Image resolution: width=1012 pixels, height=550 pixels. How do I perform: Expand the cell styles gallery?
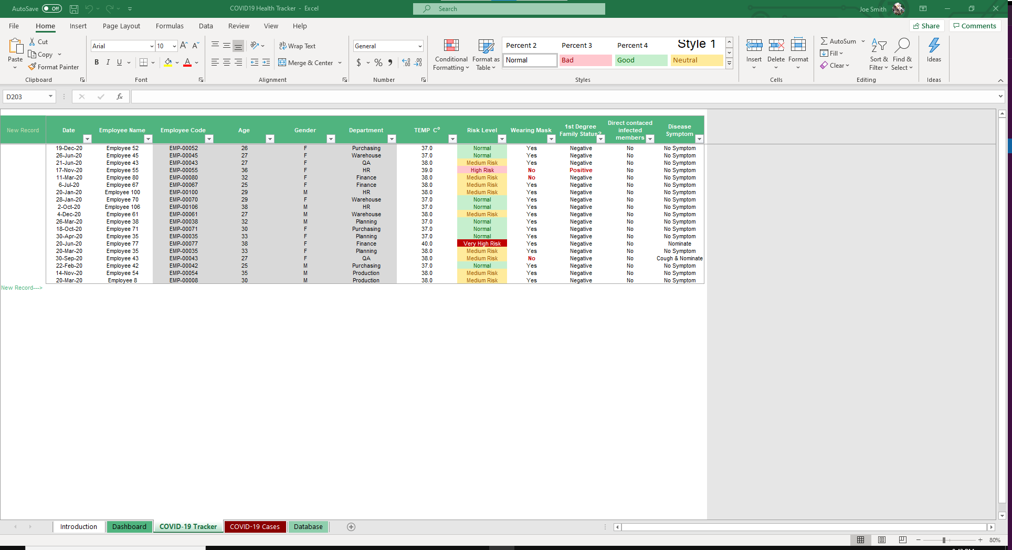pos(729,63)
